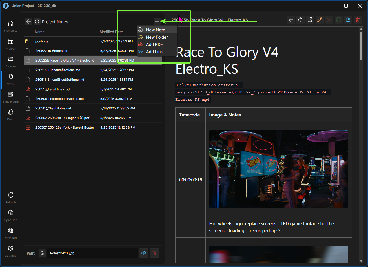The width and height of the screenshot is (368, 267).
Task: Choose Add PDF from the menu
Action: [157, 44]
